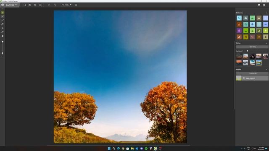The height and width of the screenshot is (151, 269).
Task: Open a file via folder icon
Action: coord(30,5)
